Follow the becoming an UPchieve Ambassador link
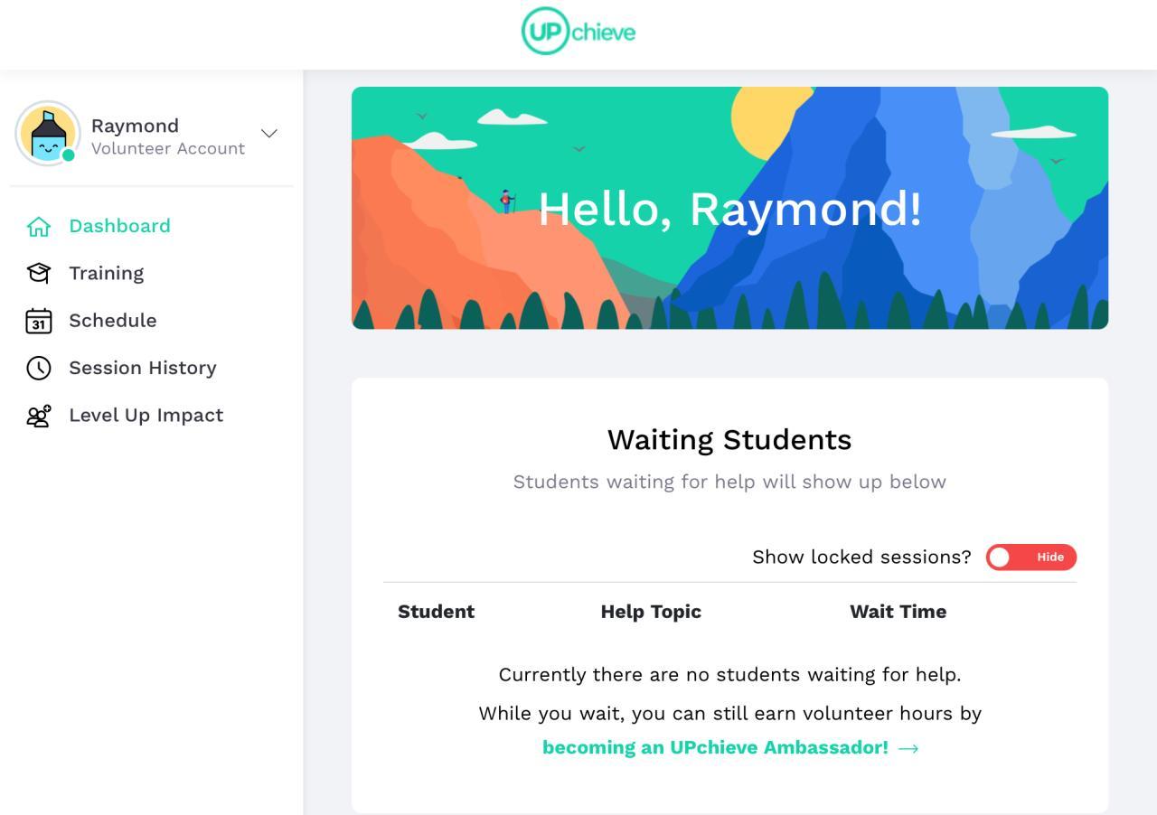1157x815 pixels. [x=730, y=747]
